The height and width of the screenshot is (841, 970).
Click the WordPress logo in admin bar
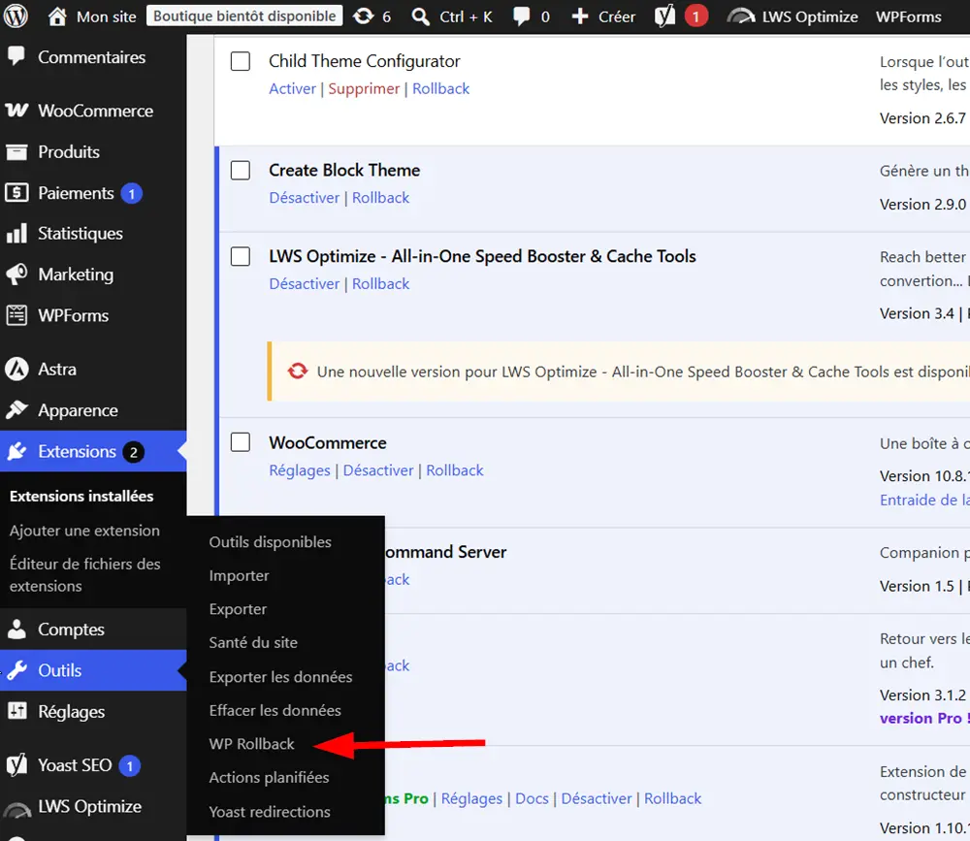pos(16,16)
